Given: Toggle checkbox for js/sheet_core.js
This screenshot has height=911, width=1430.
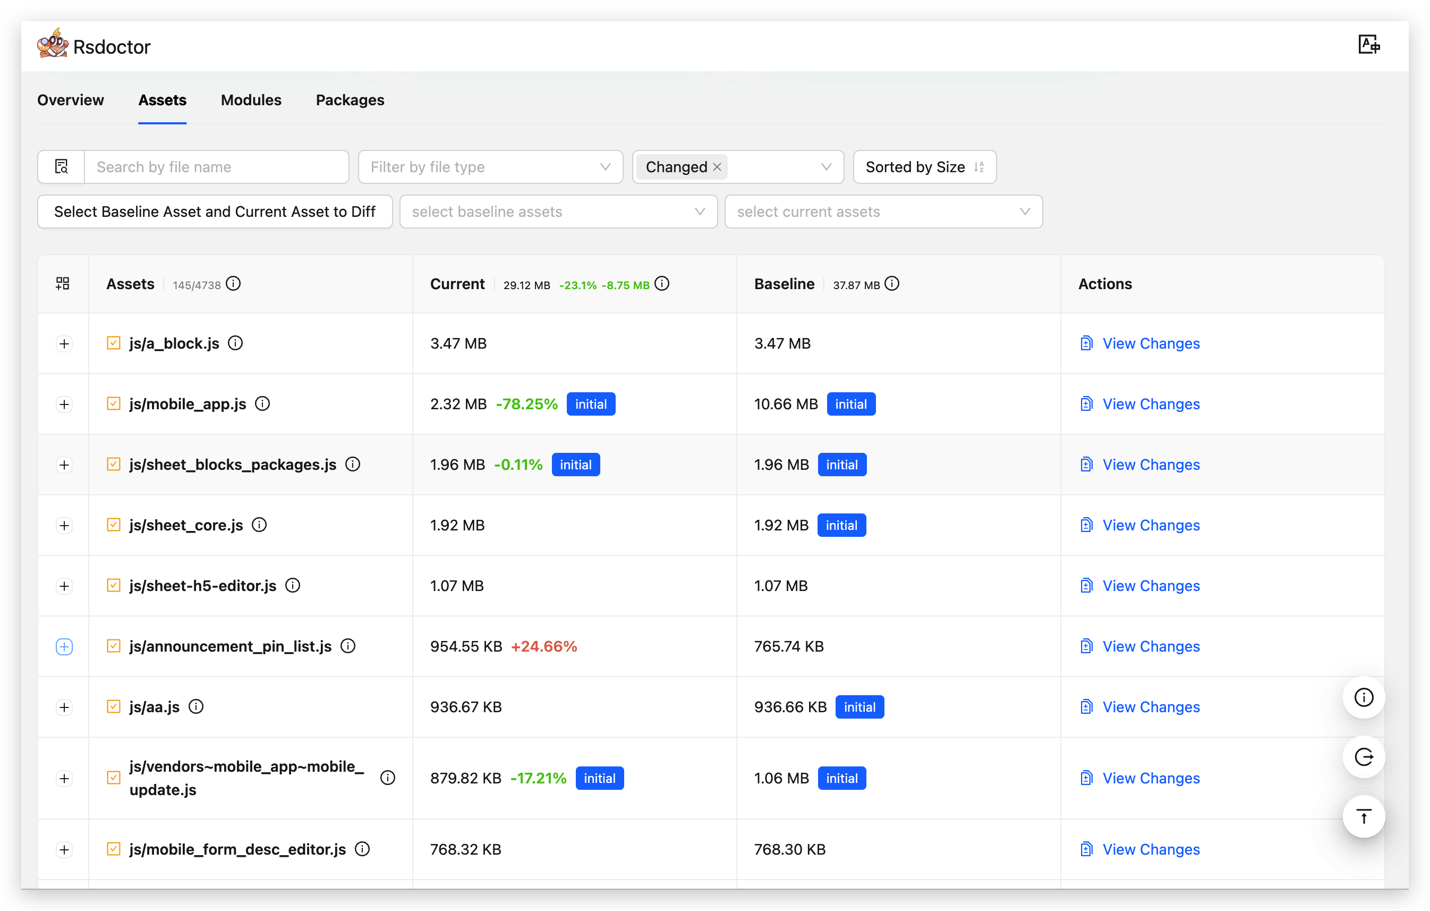Looking at the screenshot, I should tap(114, 525).
